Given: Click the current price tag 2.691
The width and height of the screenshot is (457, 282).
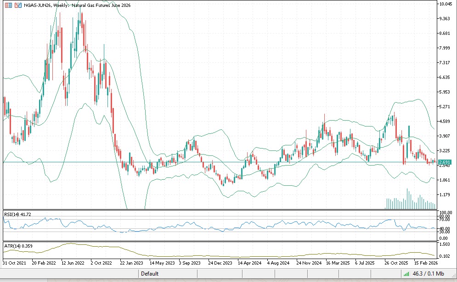Looking at the screenshot, I should click(445, 162).
